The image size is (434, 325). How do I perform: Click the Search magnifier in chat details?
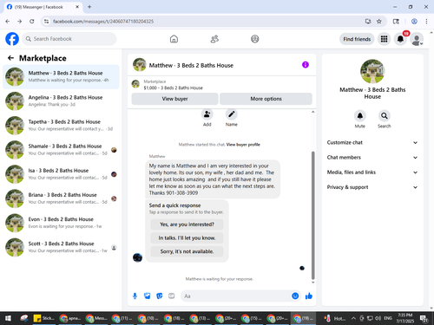click(x=385, y=116)
